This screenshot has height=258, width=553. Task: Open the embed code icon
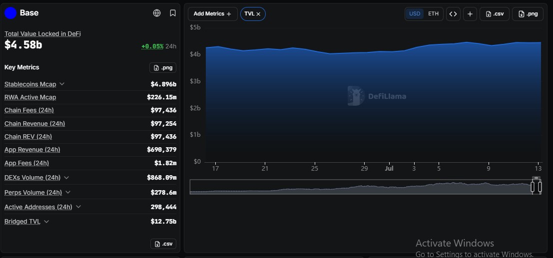coord(453,14)
